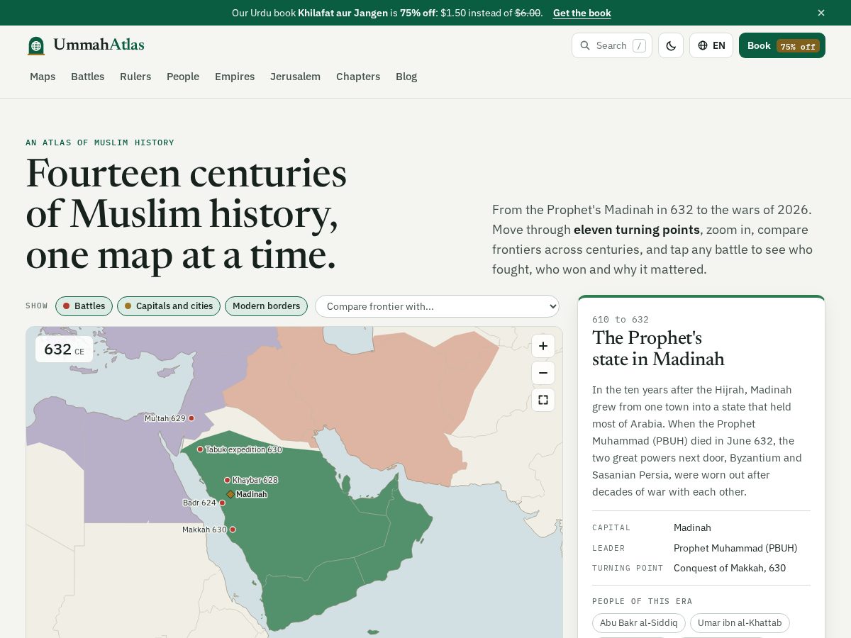Open the Search field
This screenshot has height=638, width=851.
pos(612,45)
